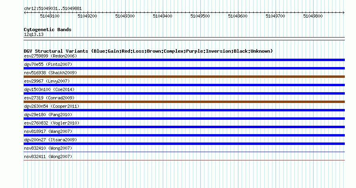
Task: Select the brown bar for esv27319
Action: coord(184,102)
